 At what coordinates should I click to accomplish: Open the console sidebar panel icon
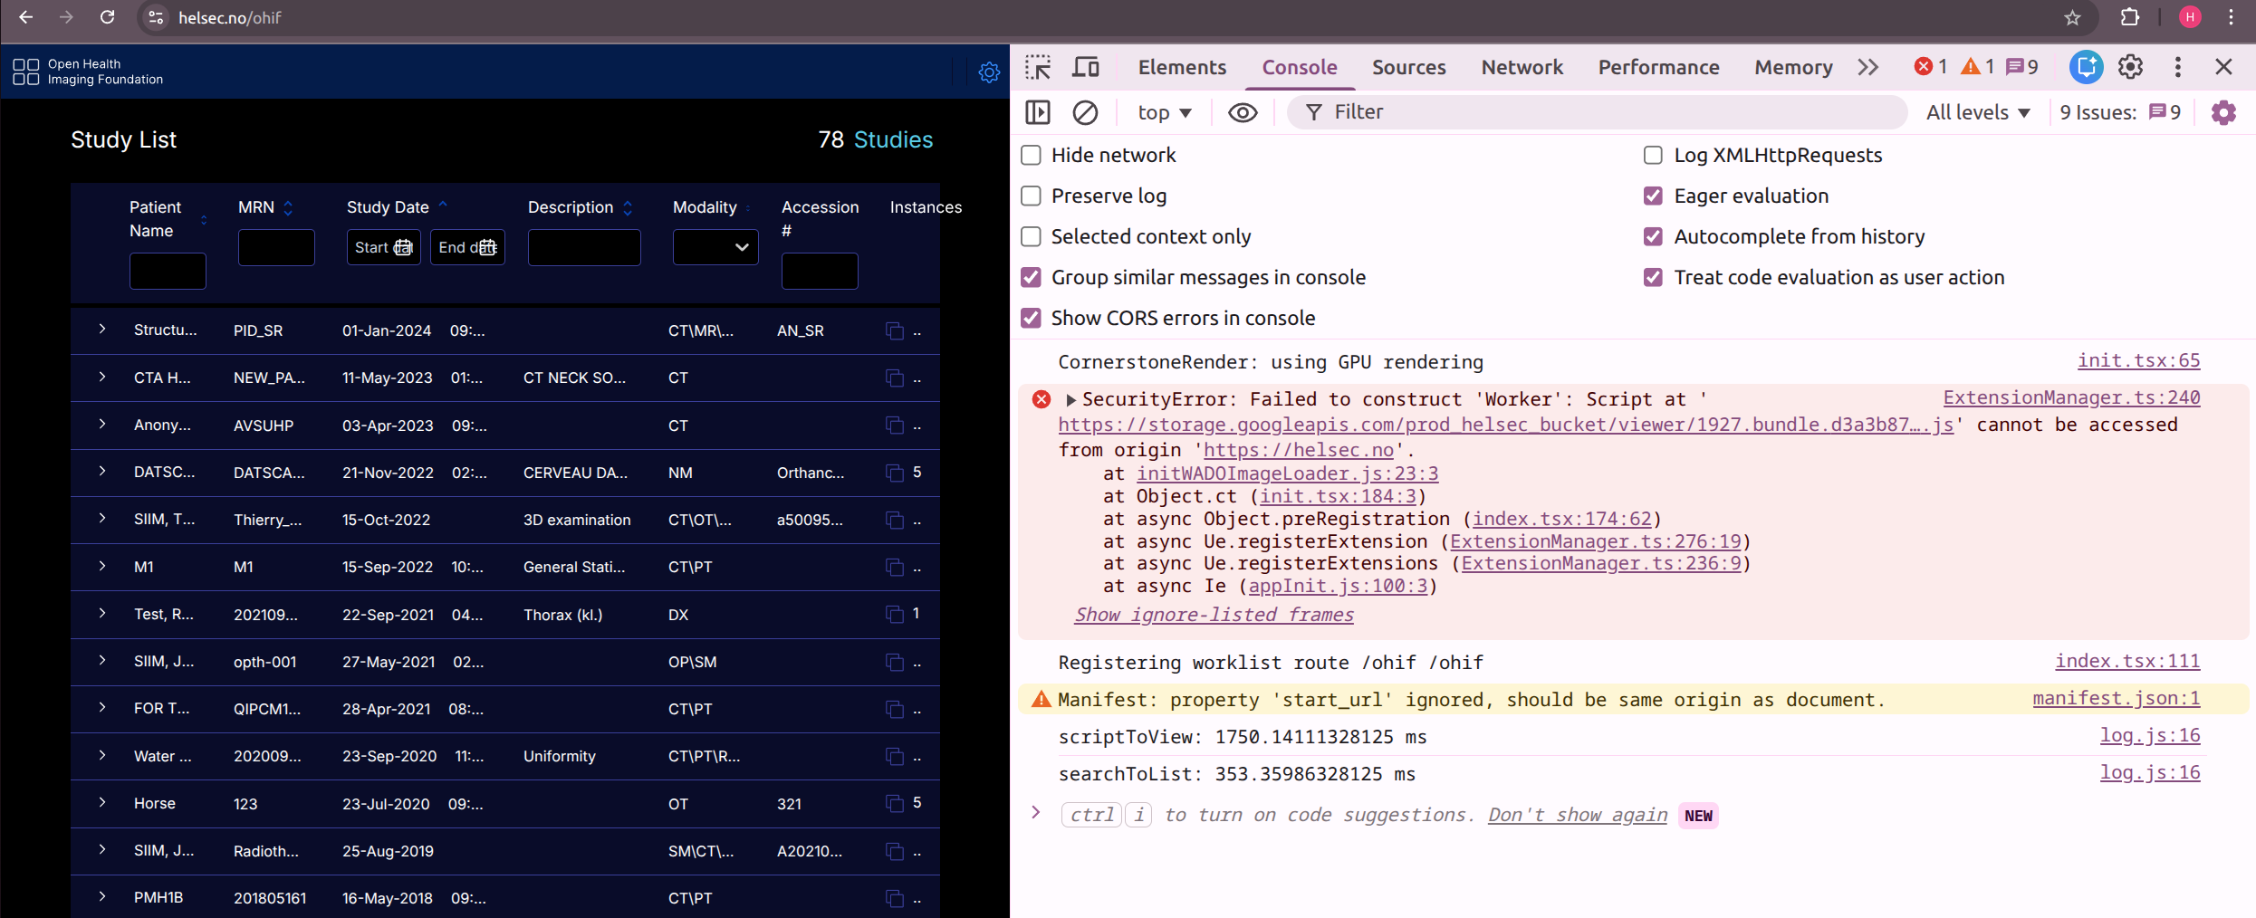click(x=1038, y=112)
